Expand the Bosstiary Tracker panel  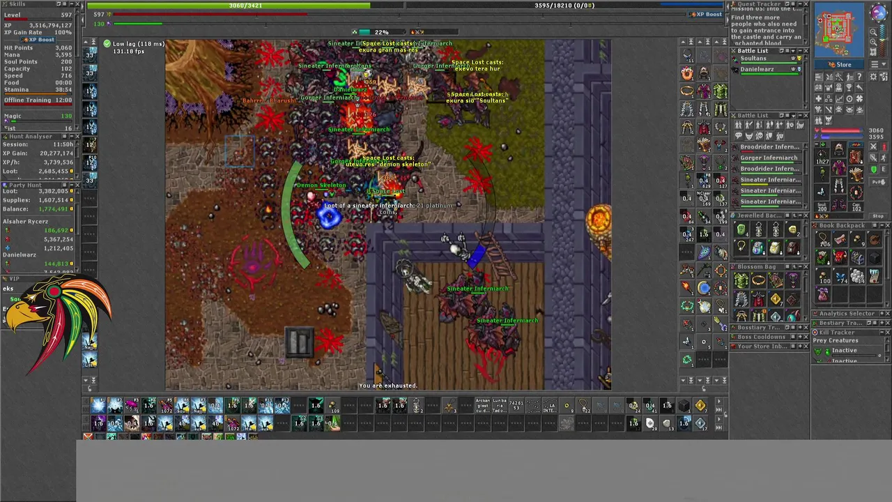(800, 328)
